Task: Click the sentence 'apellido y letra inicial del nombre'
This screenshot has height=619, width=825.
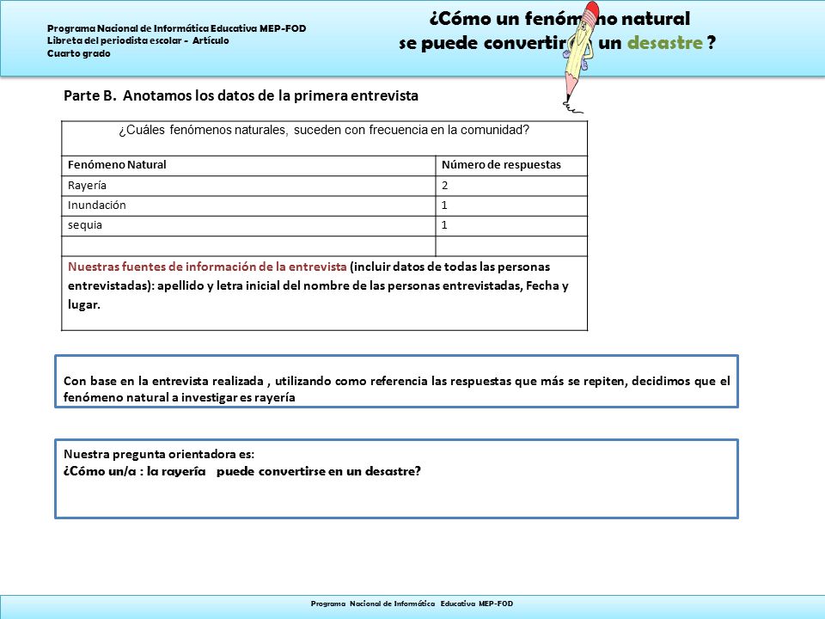Action: click(338, 285)
